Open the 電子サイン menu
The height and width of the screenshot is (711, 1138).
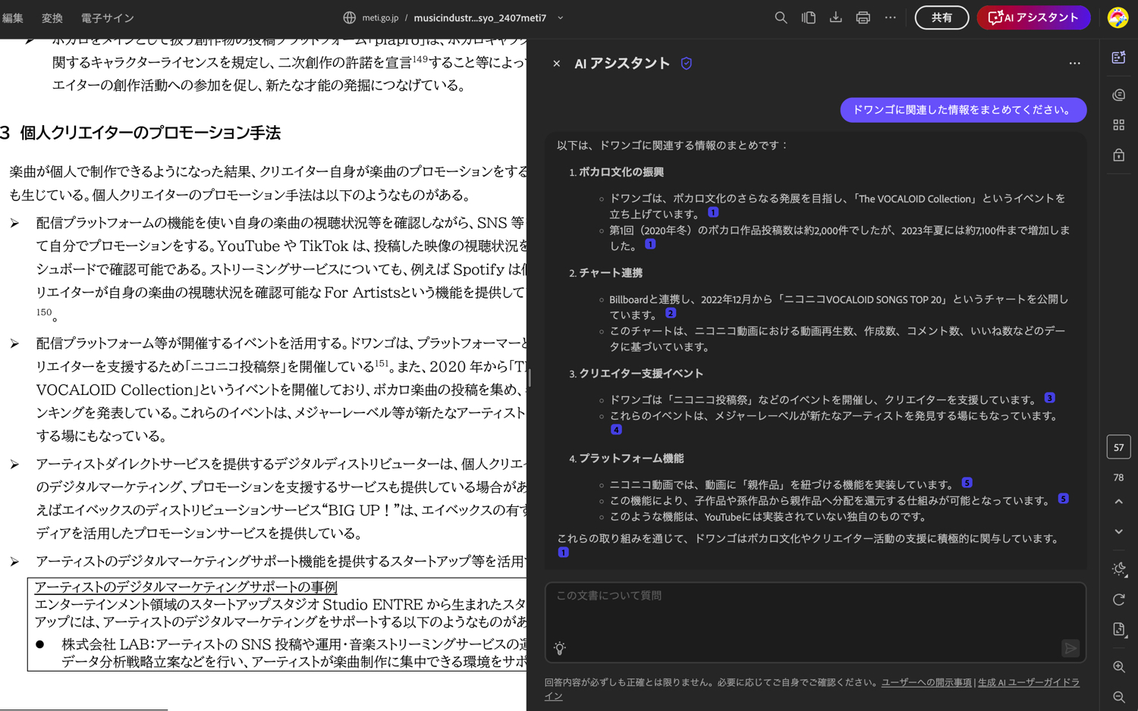107,17
